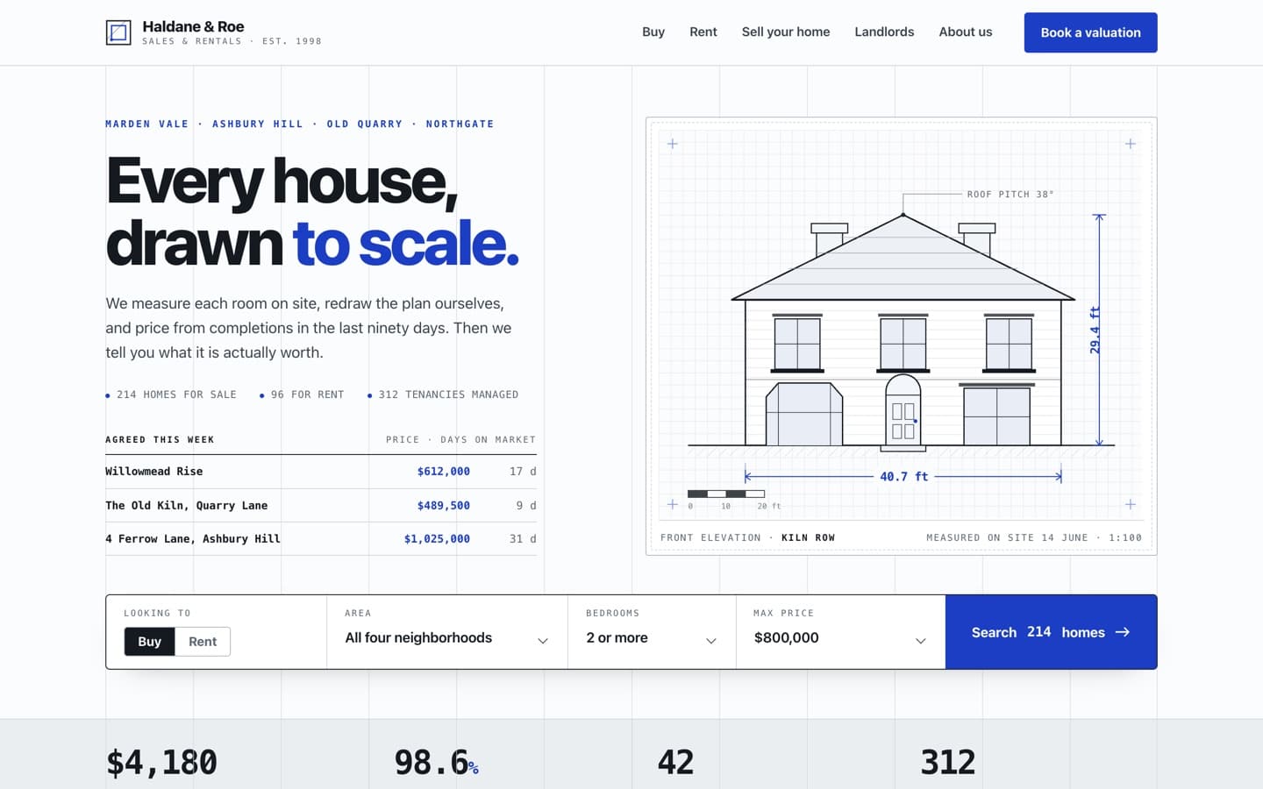Viewport: 1263px width, 789px height.
Task: Click the 31 d days-on-market value
Action: point(523,539)
